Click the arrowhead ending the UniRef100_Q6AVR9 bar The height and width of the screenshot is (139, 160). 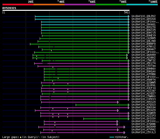point(127,55)
